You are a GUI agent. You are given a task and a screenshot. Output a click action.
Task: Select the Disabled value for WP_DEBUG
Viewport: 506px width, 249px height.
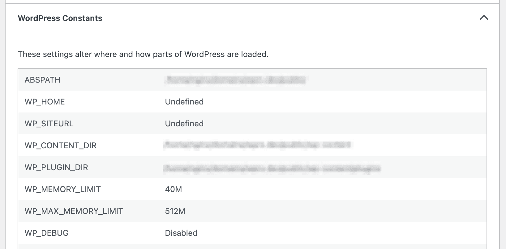(181, 233)
